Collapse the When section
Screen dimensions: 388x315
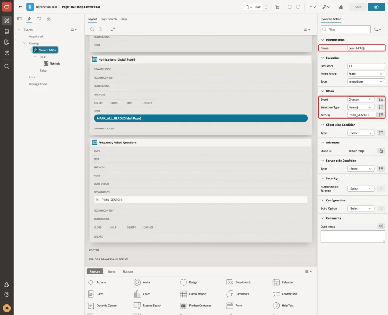[x=322, y=91]
